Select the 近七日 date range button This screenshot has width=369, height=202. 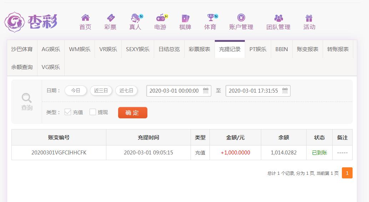(x=126, y=90)
